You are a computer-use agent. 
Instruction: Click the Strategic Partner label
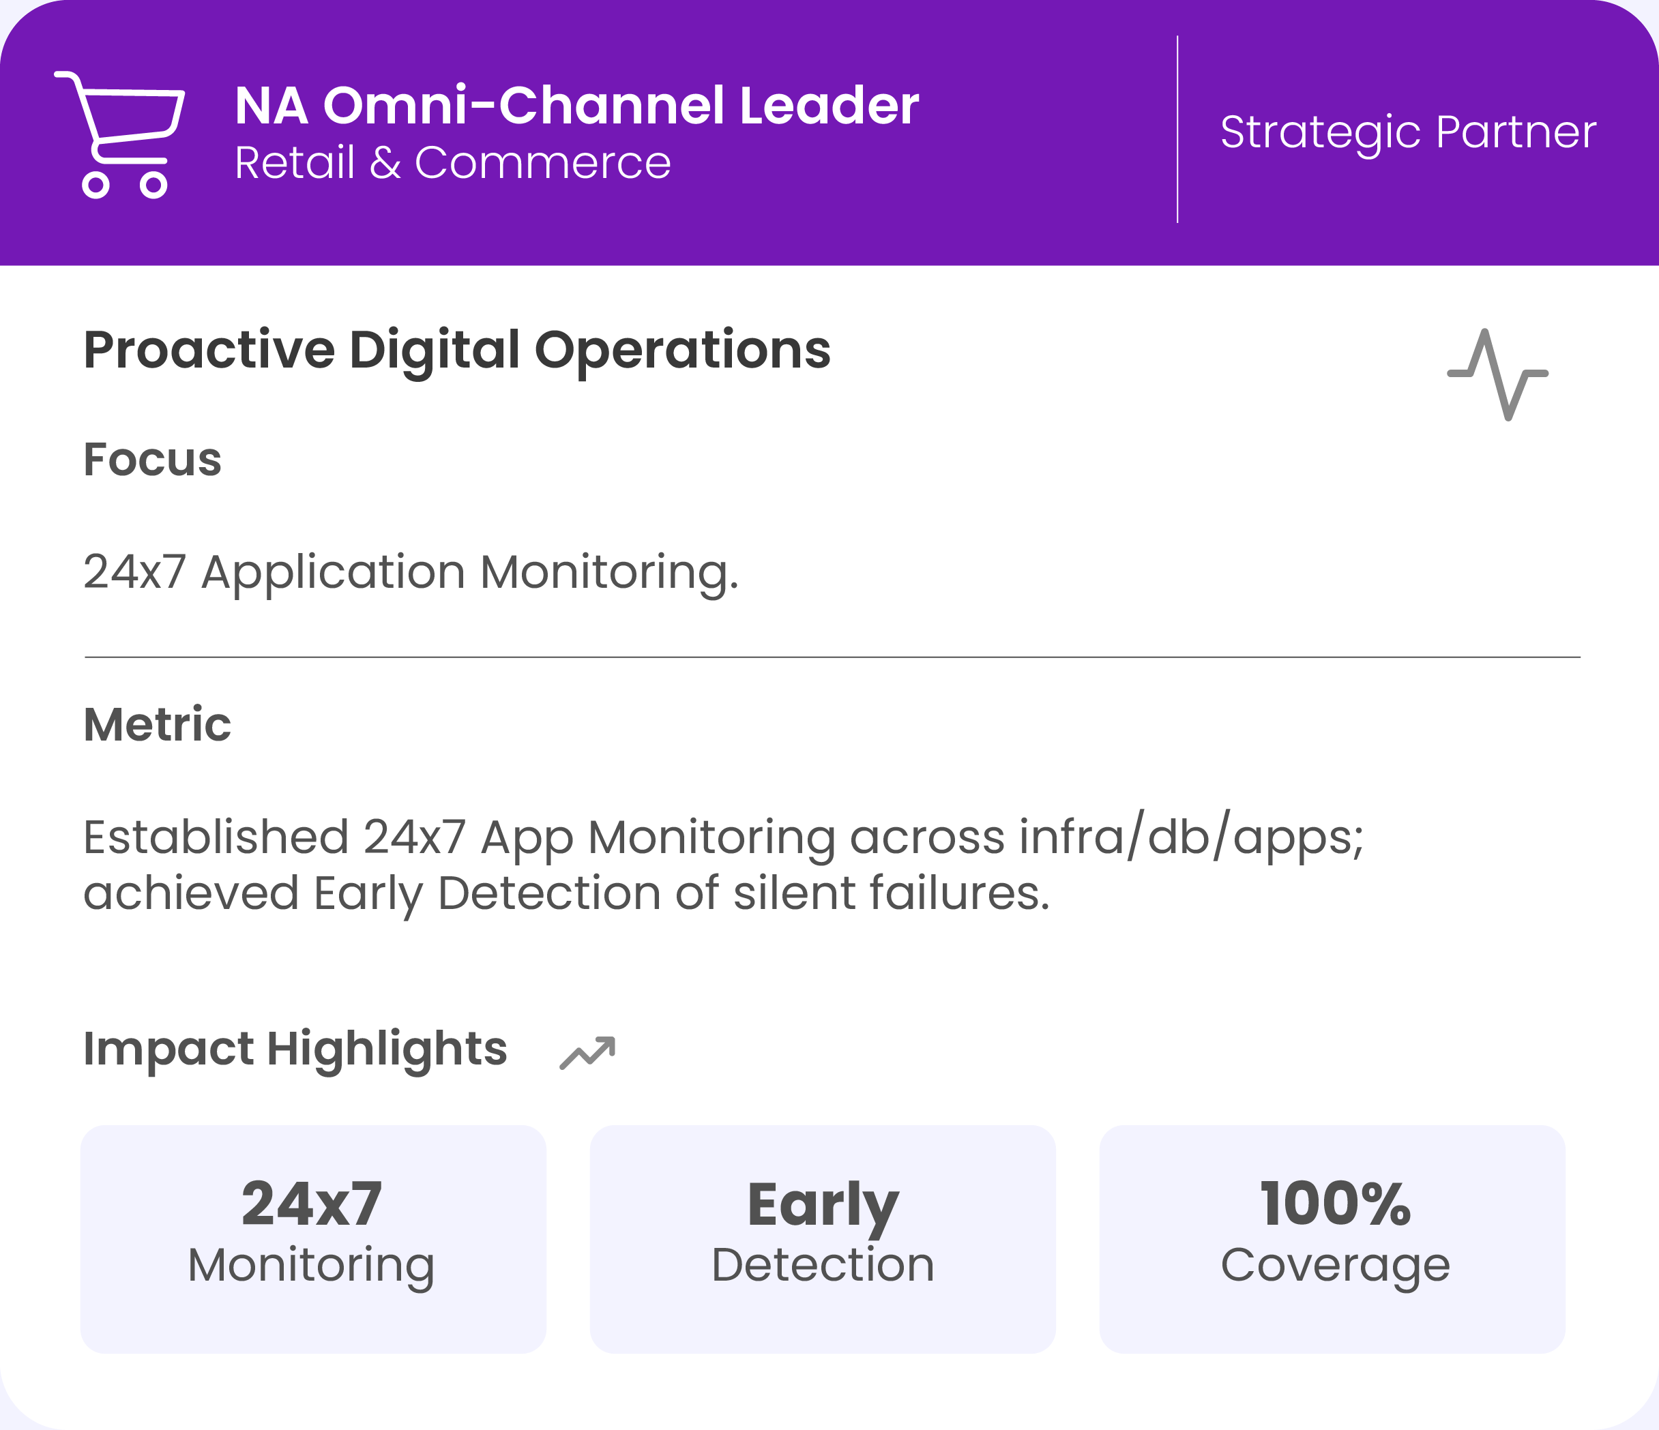tap(1407, 132)
